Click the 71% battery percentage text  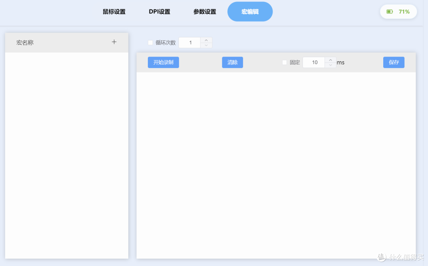pos(404,12)
